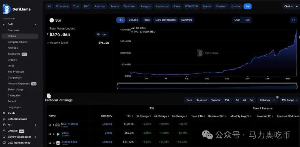
Task: Click the Unlocks padlock icon
Action: pyautogui.click(x=4, y=131)
